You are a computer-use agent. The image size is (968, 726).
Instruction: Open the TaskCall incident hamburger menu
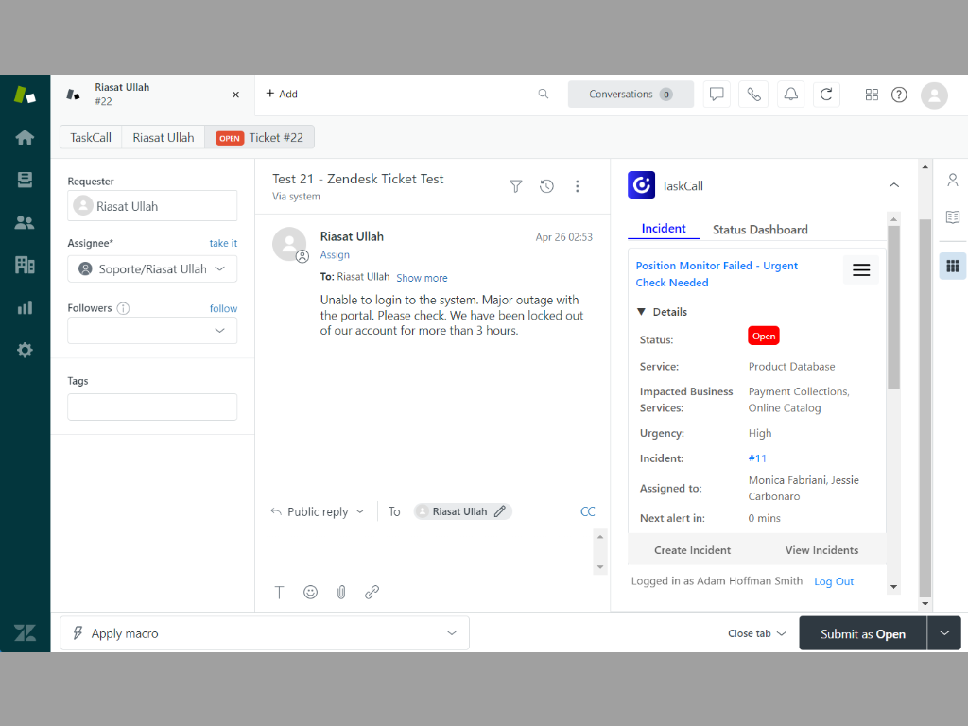pyautogui.click(x=860, y=269)
